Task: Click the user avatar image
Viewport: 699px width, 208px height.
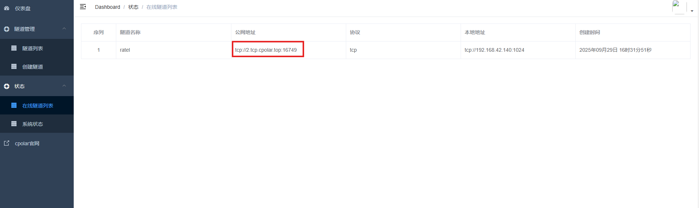Action: tap(679, 7)
